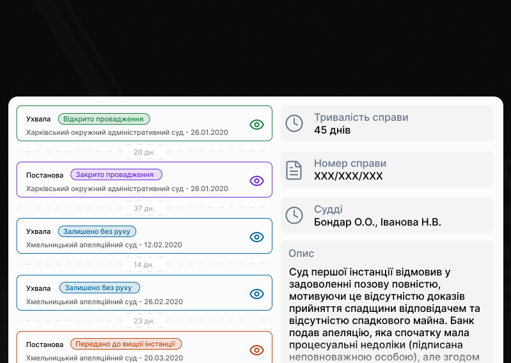511x363 pixels.
Task: Click the 'XXX/XXX/XXX' case number value
Action: [348, 176]
